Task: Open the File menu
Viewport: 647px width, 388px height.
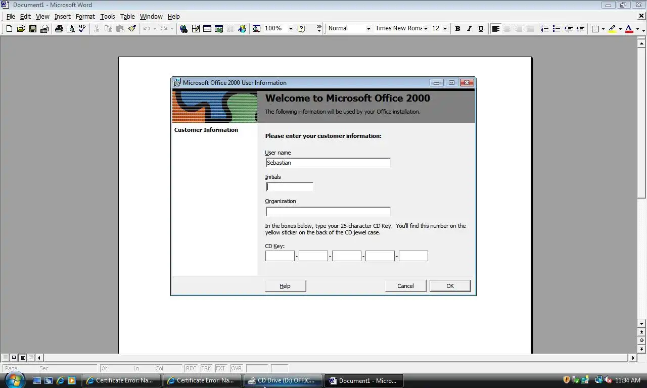Action: (x=11, y=16)
